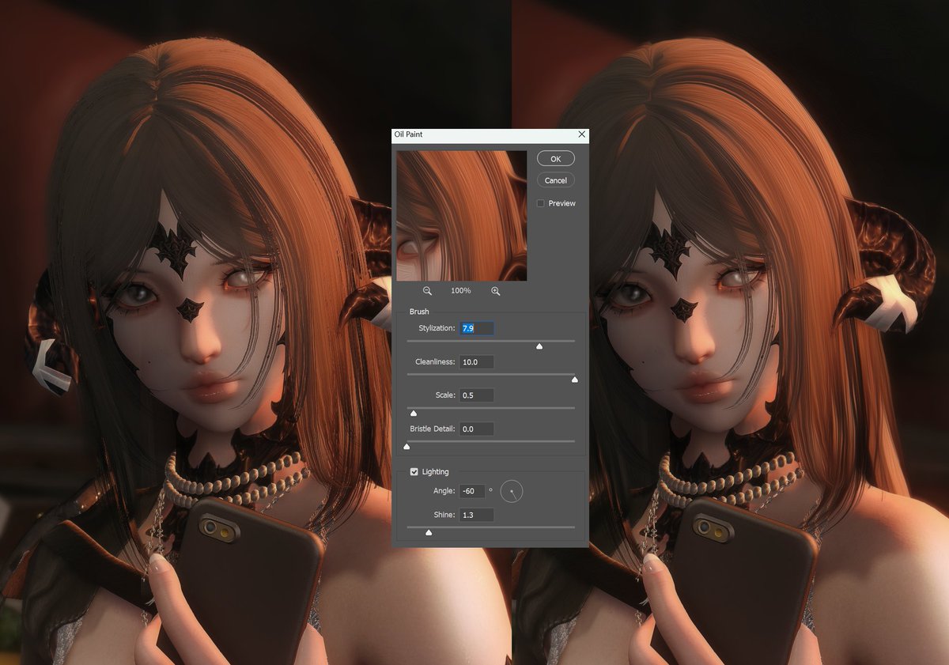Click the filter preview thumbnail
The height and width of the screenshot is (665, 949).
click(462, 215)
